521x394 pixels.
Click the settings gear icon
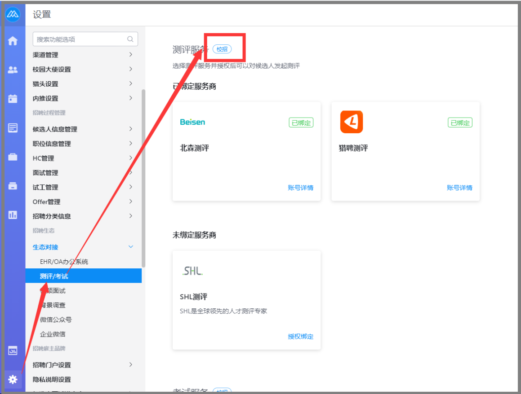click(13, 380)
